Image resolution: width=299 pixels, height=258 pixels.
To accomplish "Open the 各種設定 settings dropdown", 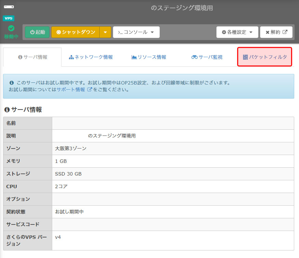I will click(x=237, y=32).
